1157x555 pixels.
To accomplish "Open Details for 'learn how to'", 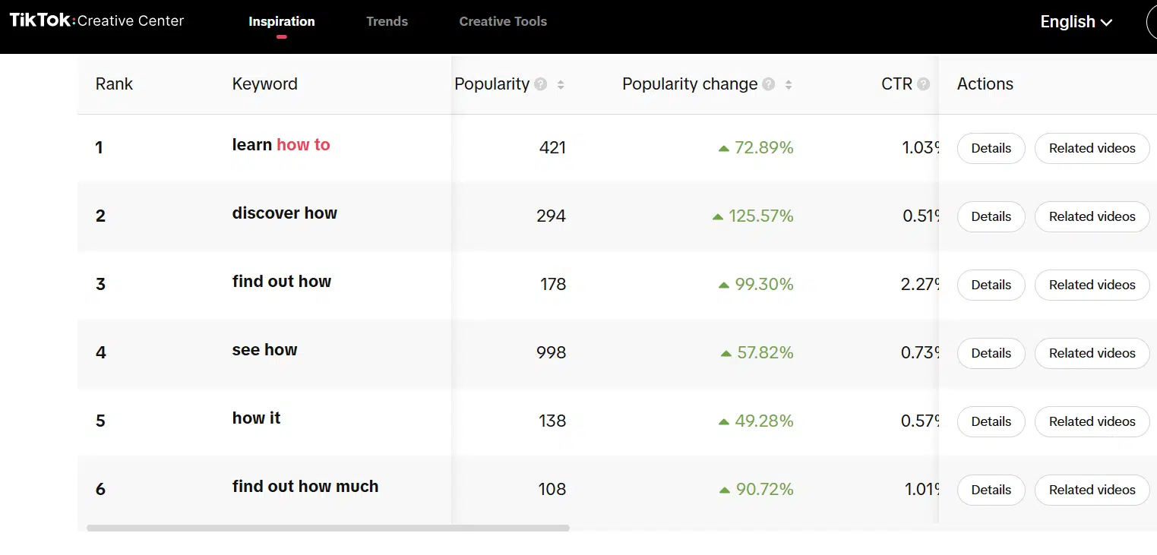I will click(991, 148).
